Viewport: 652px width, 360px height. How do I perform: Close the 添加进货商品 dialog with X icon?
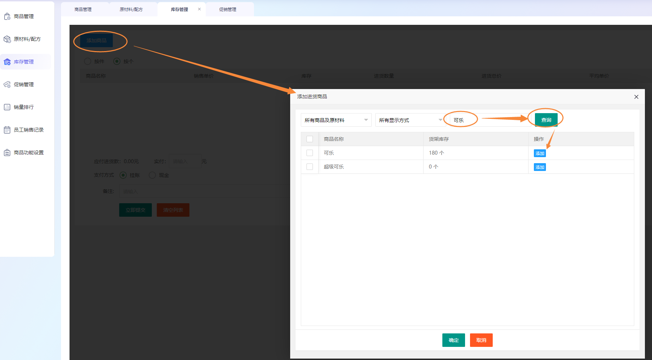tap(636, 97)
